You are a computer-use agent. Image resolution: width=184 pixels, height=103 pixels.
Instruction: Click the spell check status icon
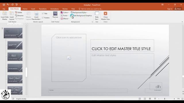point(13,99)
